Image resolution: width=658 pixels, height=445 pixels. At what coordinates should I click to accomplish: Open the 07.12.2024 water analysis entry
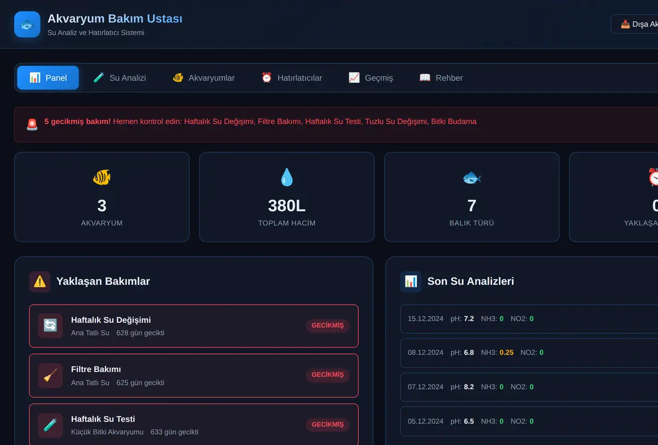pos(529,387)
